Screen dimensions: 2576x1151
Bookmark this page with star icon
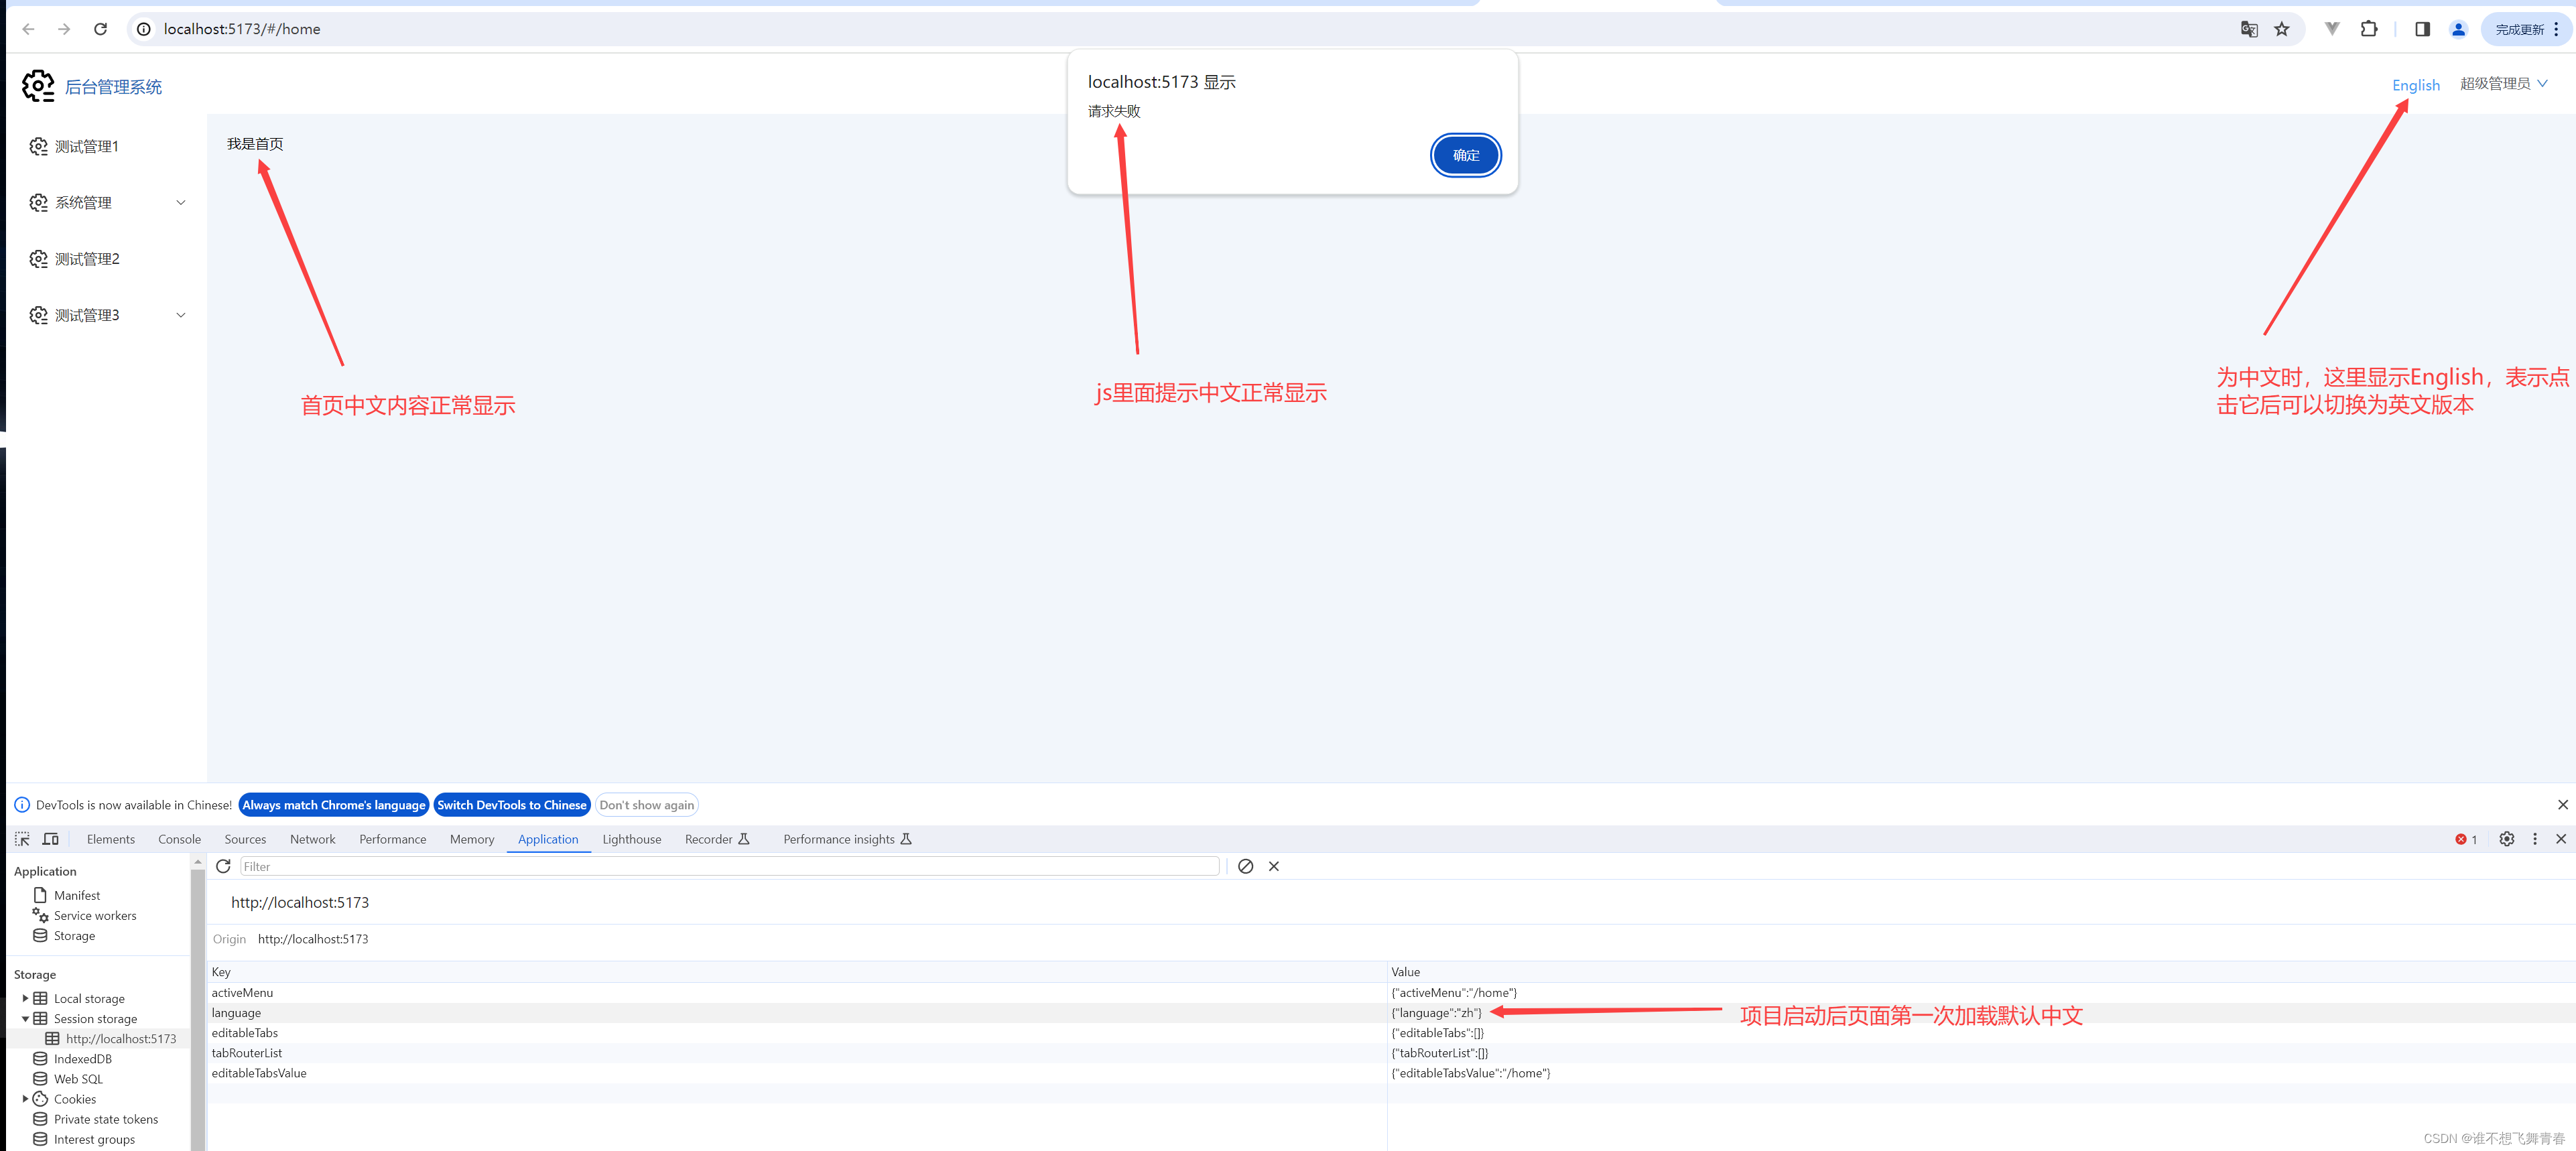(x=2282, y=29)
